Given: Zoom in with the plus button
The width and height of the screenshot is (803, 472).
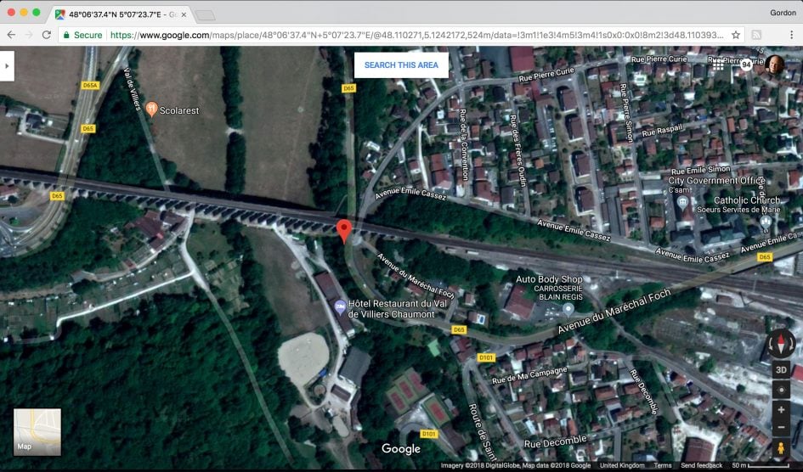Looking at the screenshot, I should [781, 408].
